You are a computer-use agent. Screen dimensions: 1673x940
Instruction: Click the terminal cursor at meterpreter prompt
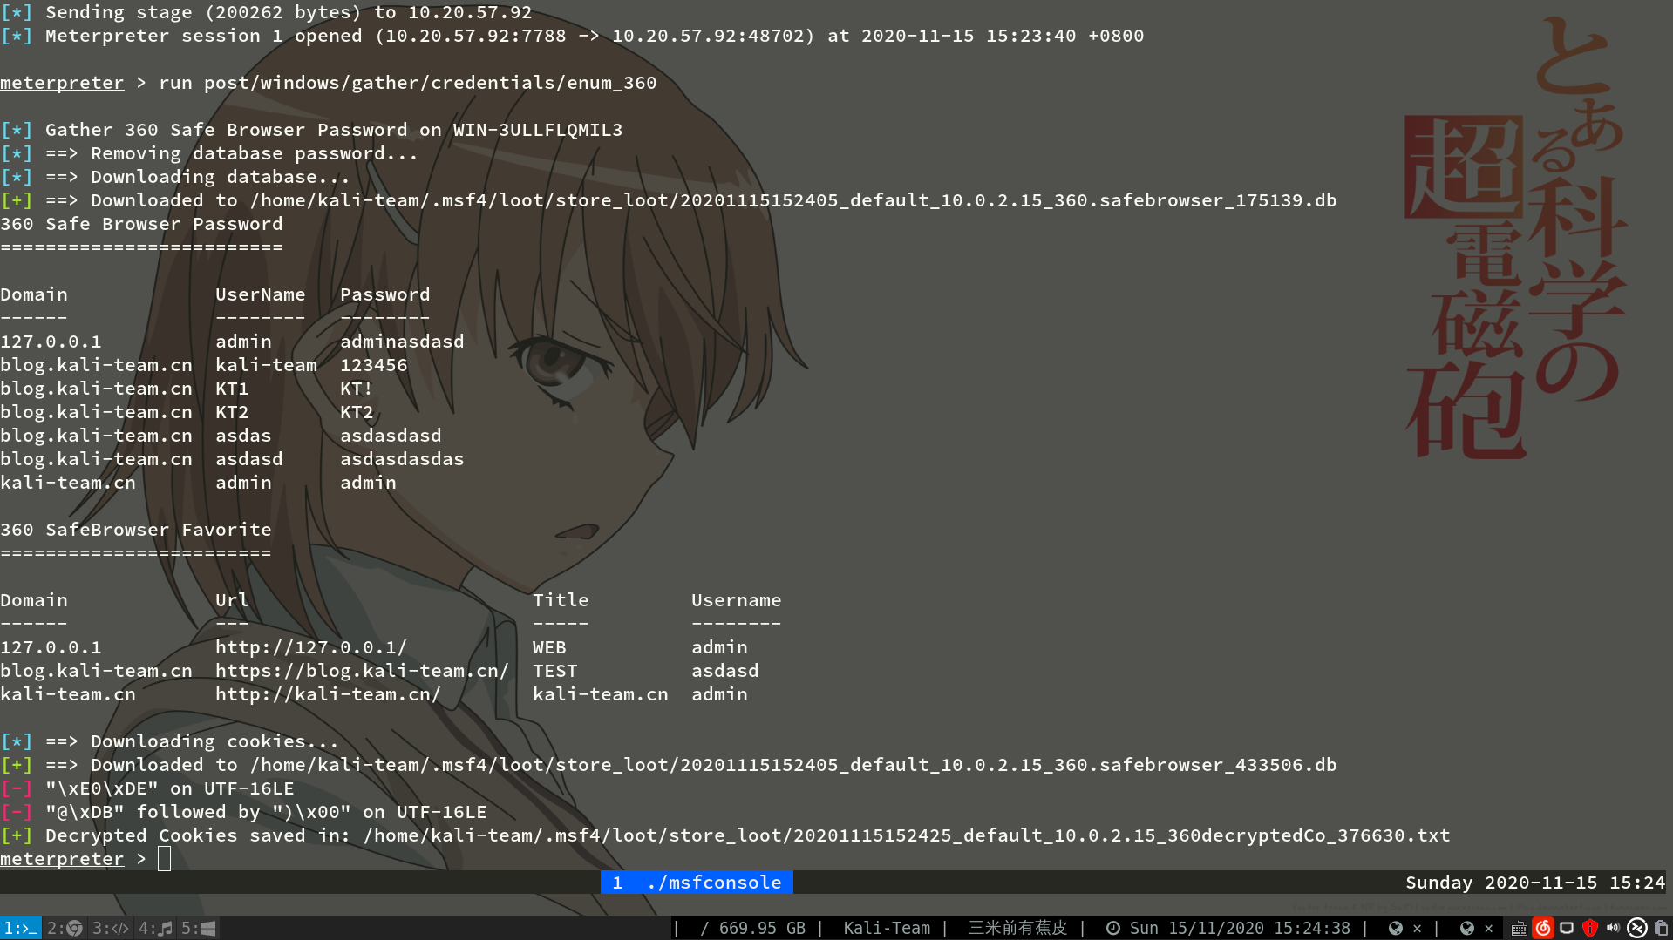coord(164,859)
